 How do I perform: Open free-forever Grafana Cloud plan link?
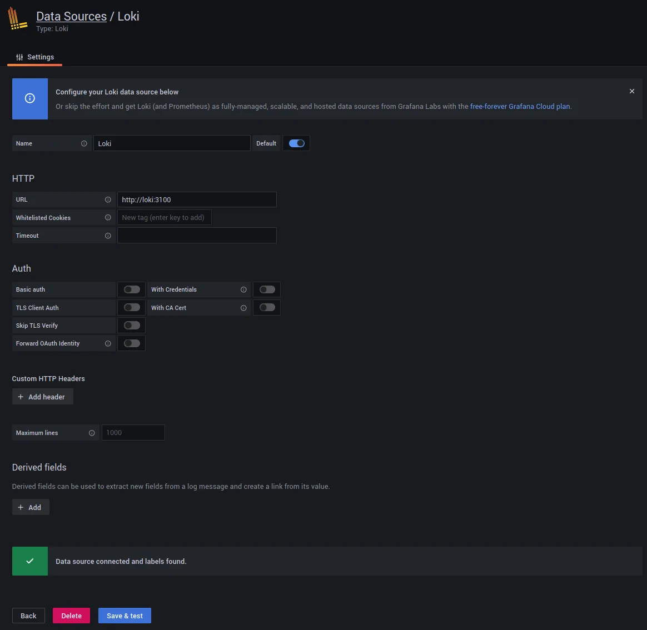[520, 106]
